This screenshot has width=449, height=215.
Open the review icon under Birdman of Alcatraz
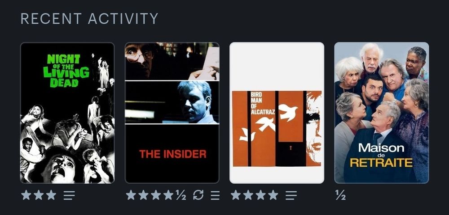point(291,195)
